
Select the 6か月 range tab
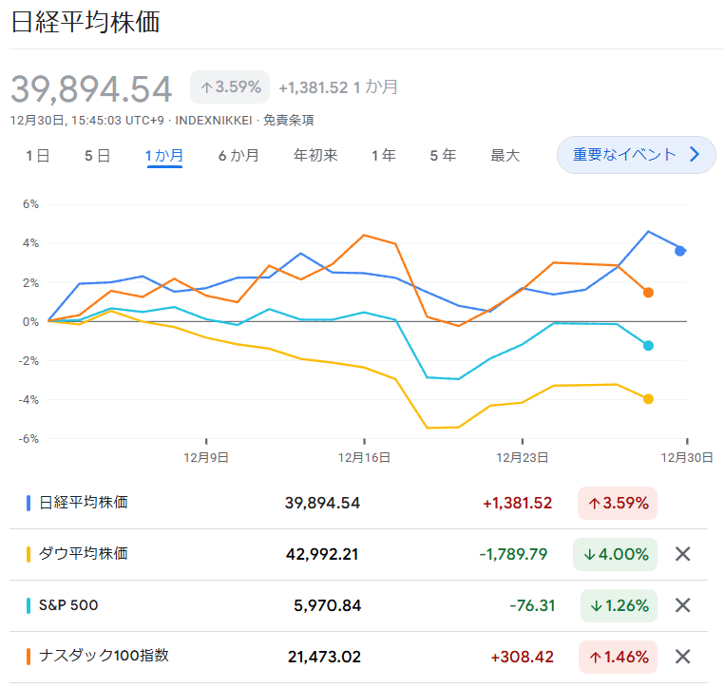[238, 156]
